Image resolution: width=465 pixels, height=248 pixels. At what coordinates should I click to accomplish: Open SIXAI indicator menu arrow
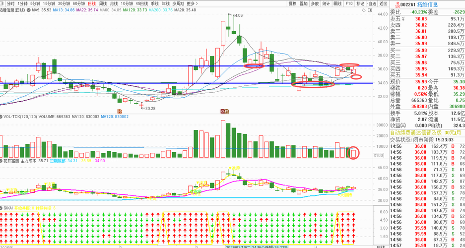pyautogui.click(x=2, y=208)
